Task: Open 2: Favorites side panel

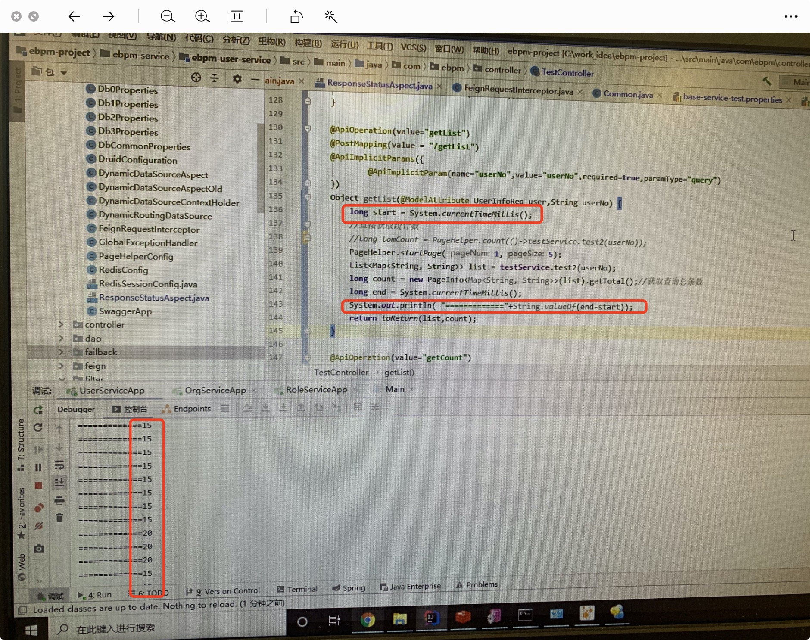Action: pyautogui.click(x=21, y=513)
